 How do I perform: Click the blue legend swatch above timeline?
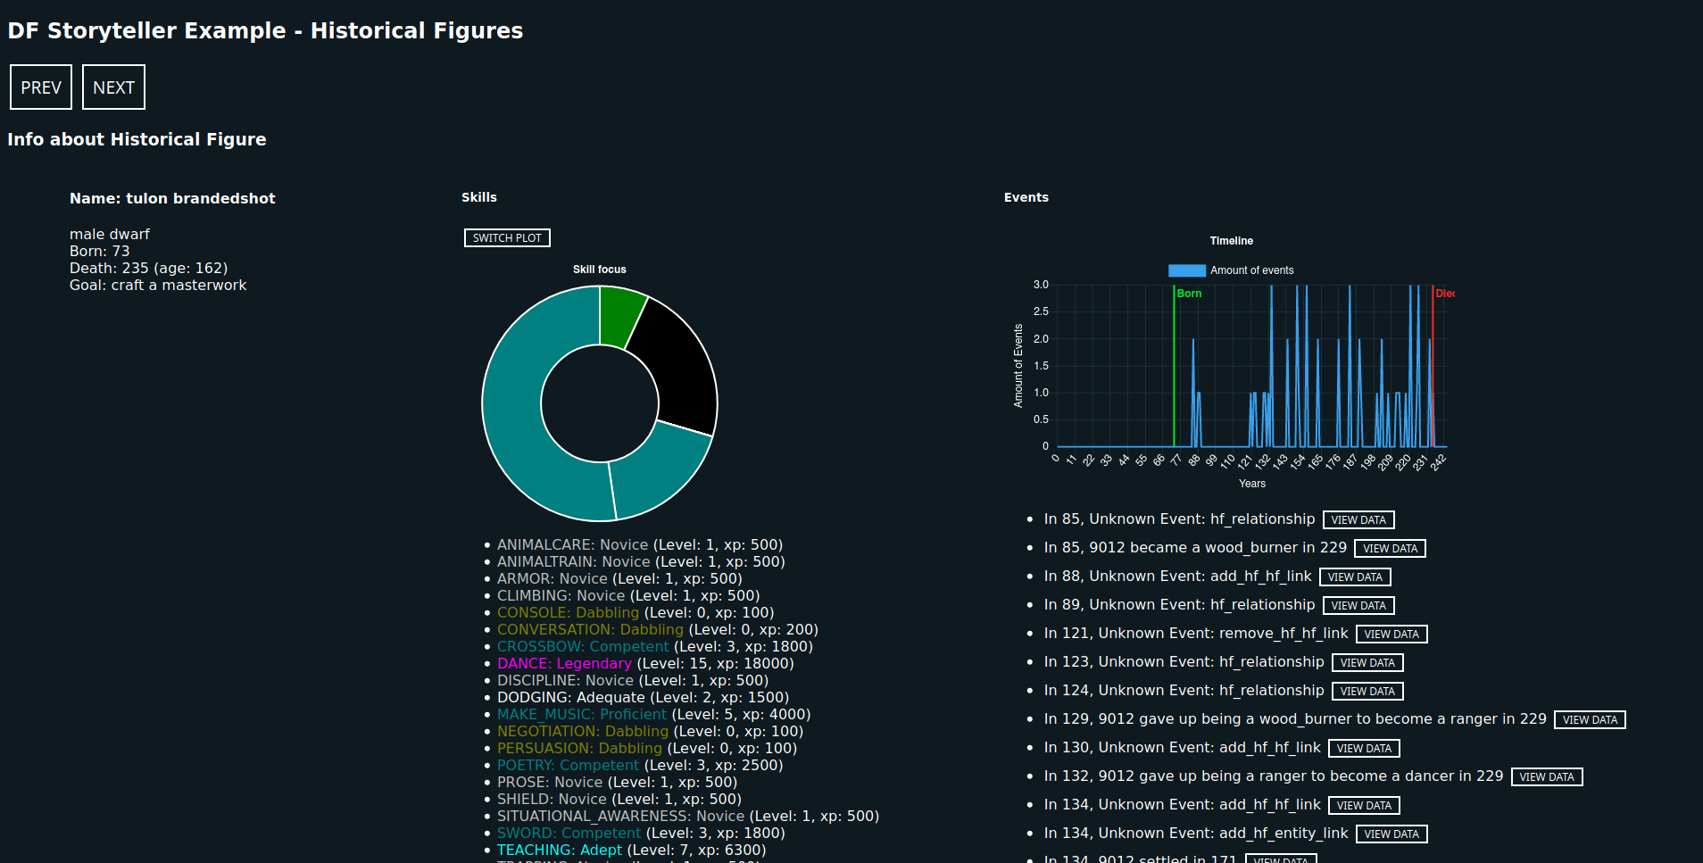[x=1187, y=270]
